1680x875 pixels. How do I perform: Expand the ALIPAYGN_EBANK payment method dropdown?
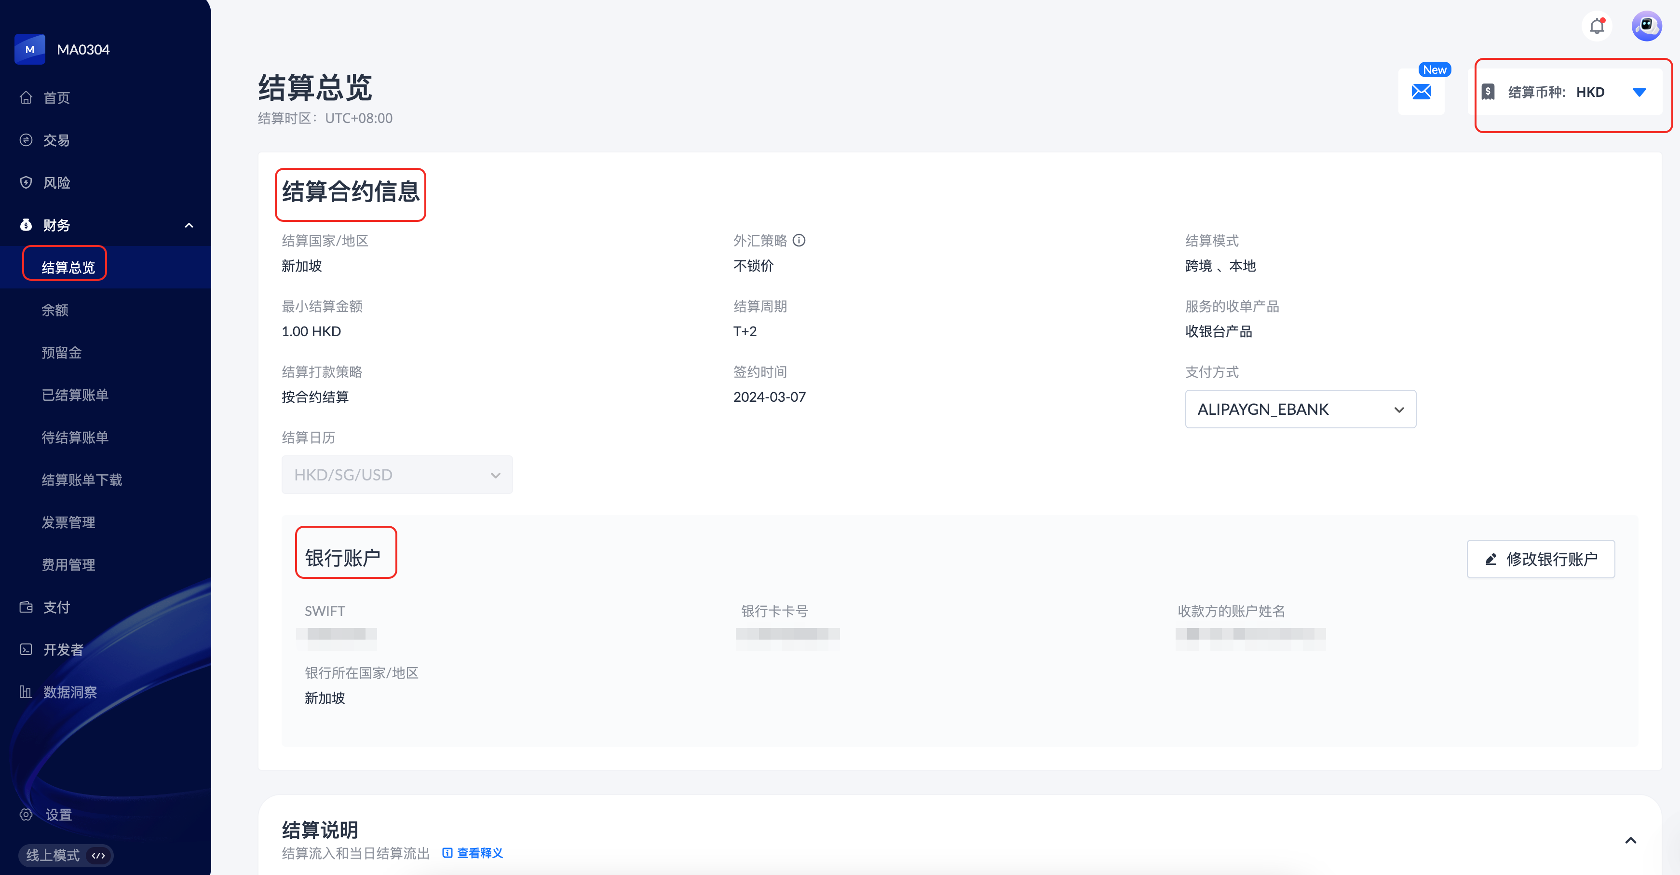[x=1300, y=409]
